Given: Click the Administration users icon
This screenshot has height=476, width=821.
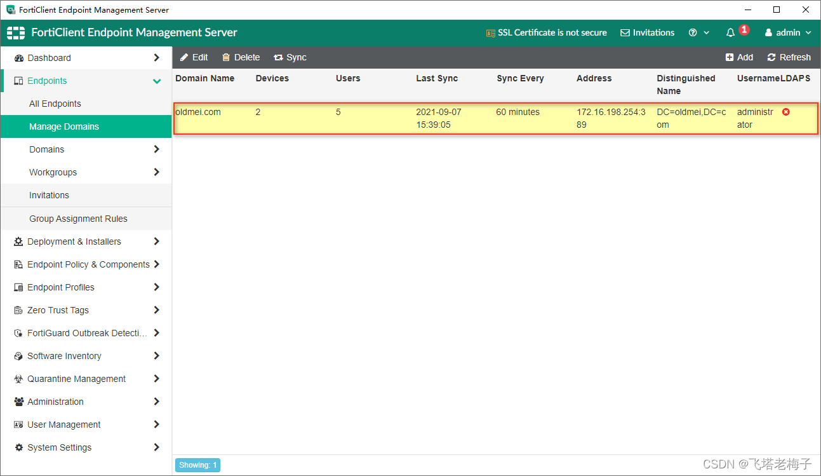Looking at the screenshot, I should coord(18,402).
